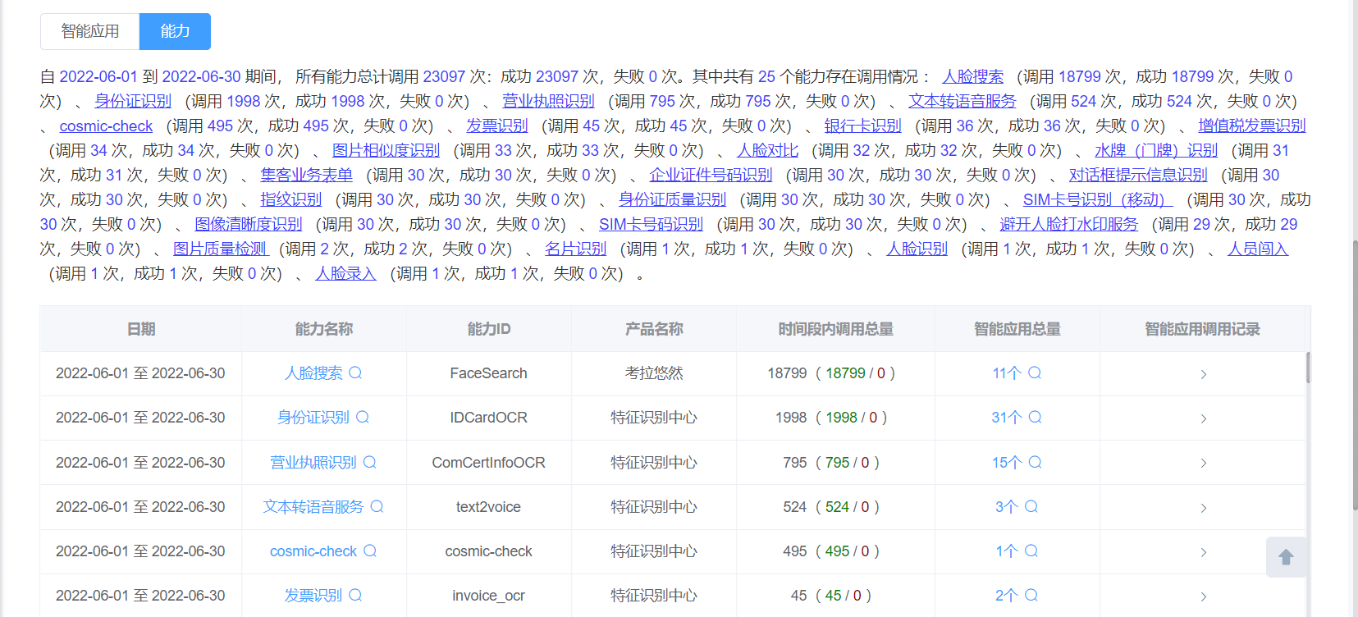This screenshot has height=617, width=1358.
Task: Expand call records for FaceSearch row
Action: point(1203,374)
